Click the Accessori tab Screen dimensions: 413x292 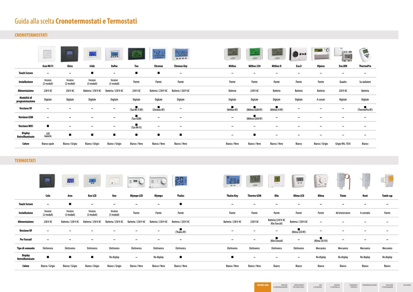point(407,287)
